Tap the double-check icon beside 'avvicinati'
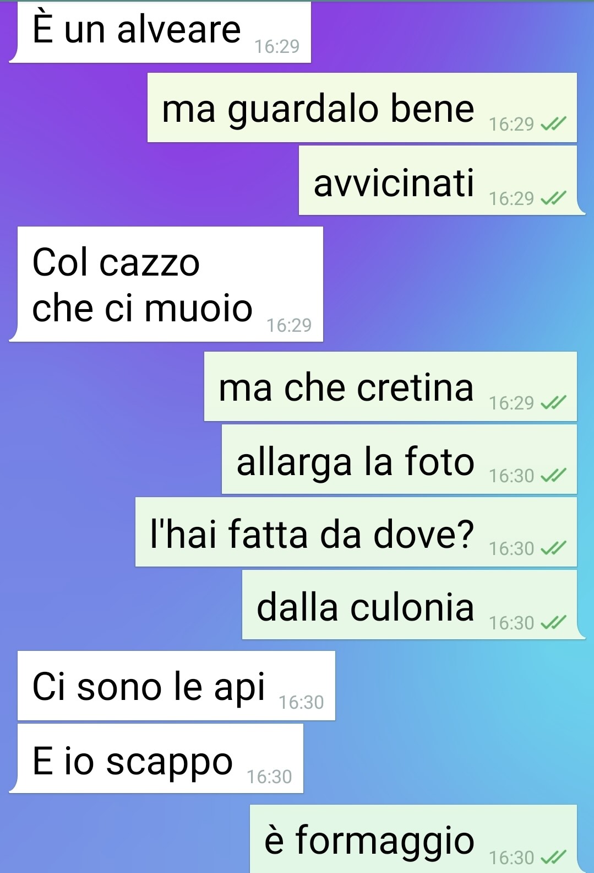 [x=553, y=198]
